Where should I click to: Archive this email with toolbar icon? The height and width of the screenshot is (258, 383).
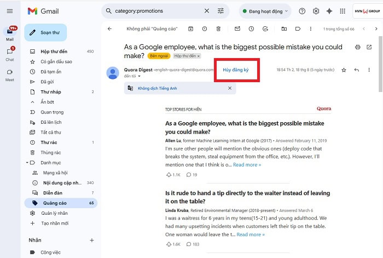[190, 29]
